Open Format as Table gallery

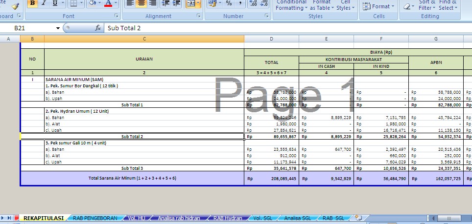click(x=322, y=5)
